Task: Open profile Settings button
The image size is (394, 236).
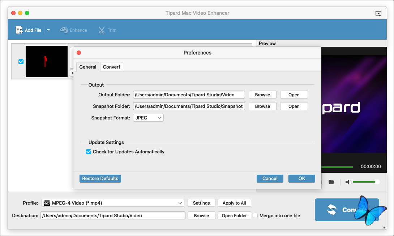Action: [201, 203]
